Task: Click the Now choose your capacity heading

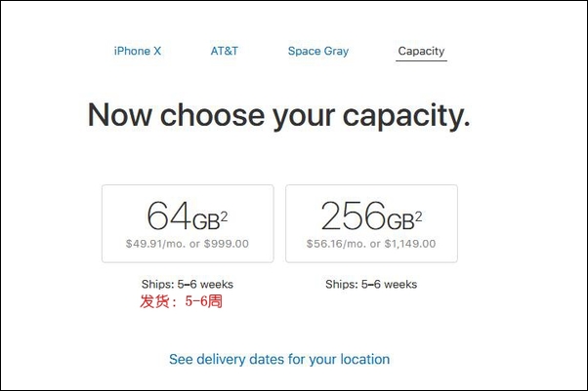Action: (278, 116)
